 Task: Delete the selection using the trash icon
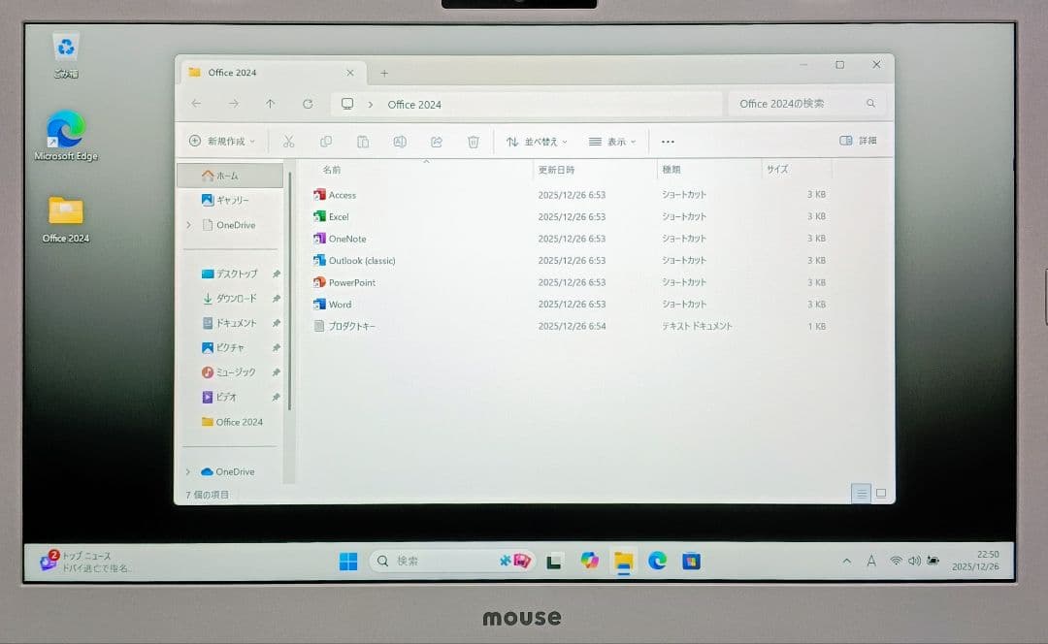pyautogui.click(x=474, y=141)
